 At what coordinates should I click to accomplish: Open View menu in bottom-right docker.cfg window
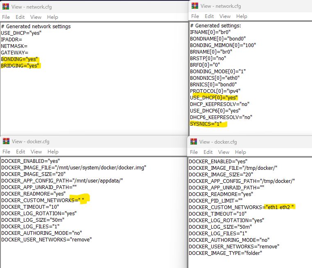point(224,152)
